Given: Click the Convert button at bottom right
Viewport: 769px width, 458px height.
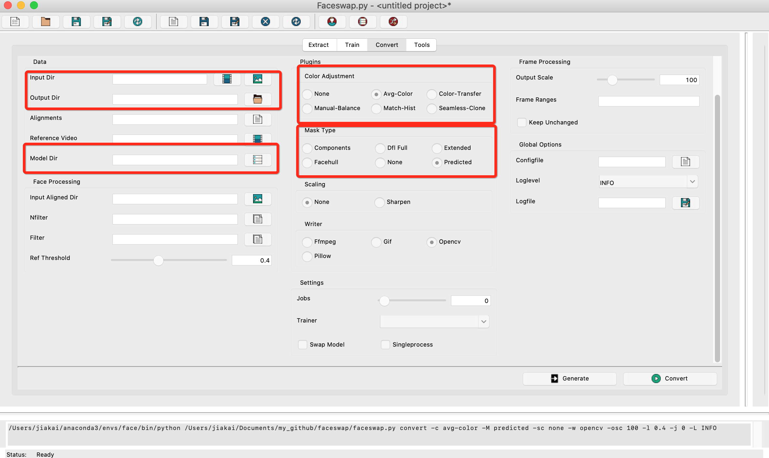Looking at the screenshot, I should tap(670, 379).
